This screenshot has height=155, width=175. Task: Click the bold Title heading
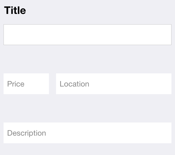[15, 10]
